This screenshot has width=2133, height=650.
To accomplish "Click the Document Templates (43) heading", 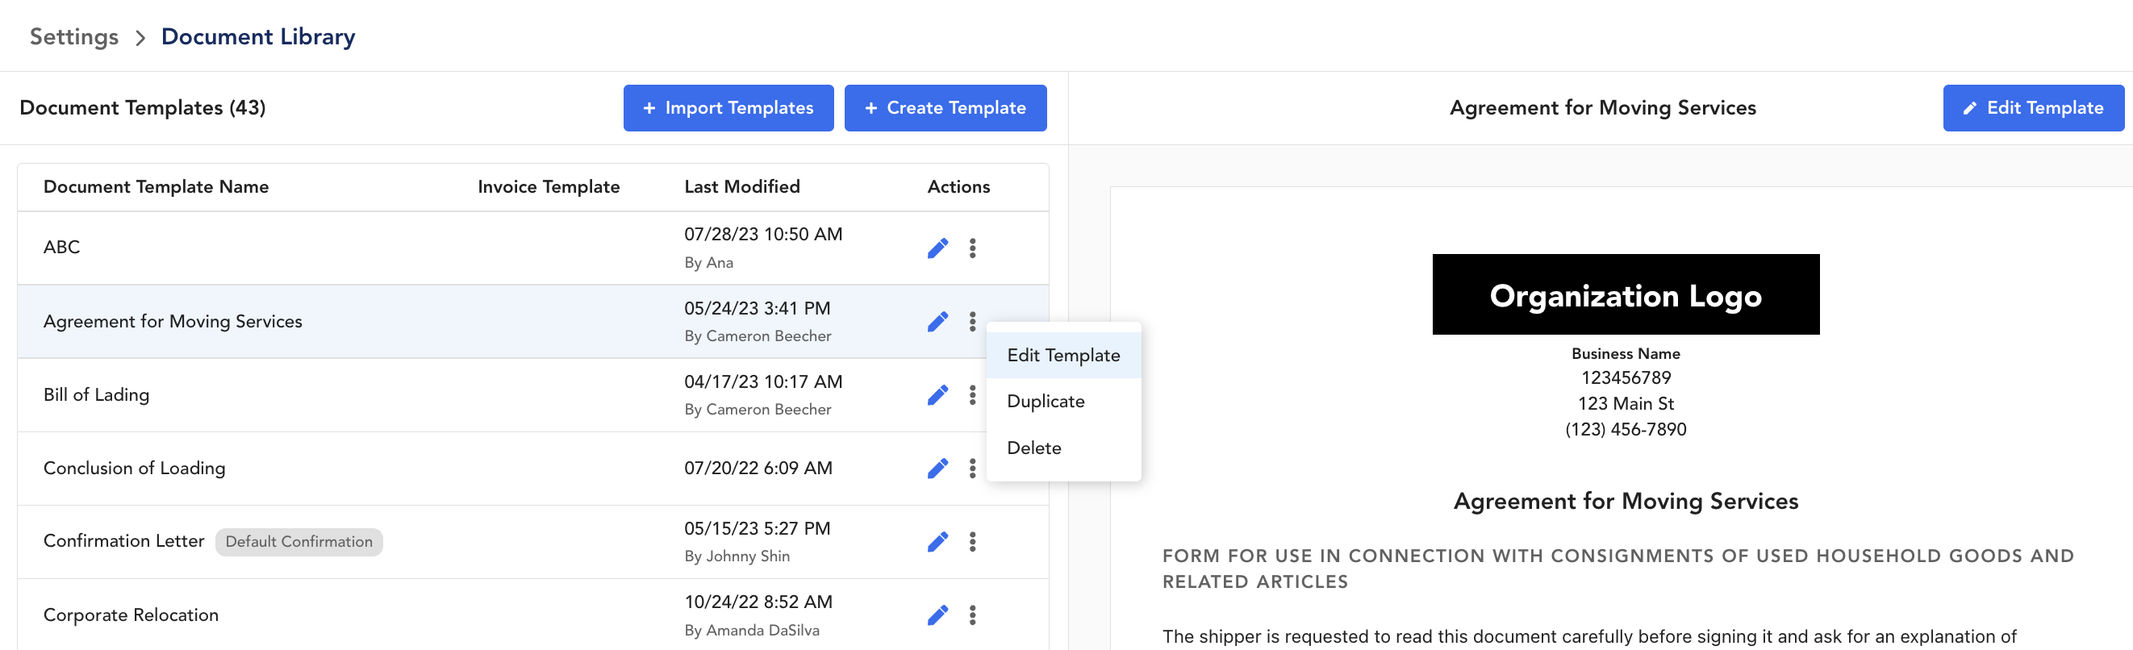I will click(x=143, y=107).
